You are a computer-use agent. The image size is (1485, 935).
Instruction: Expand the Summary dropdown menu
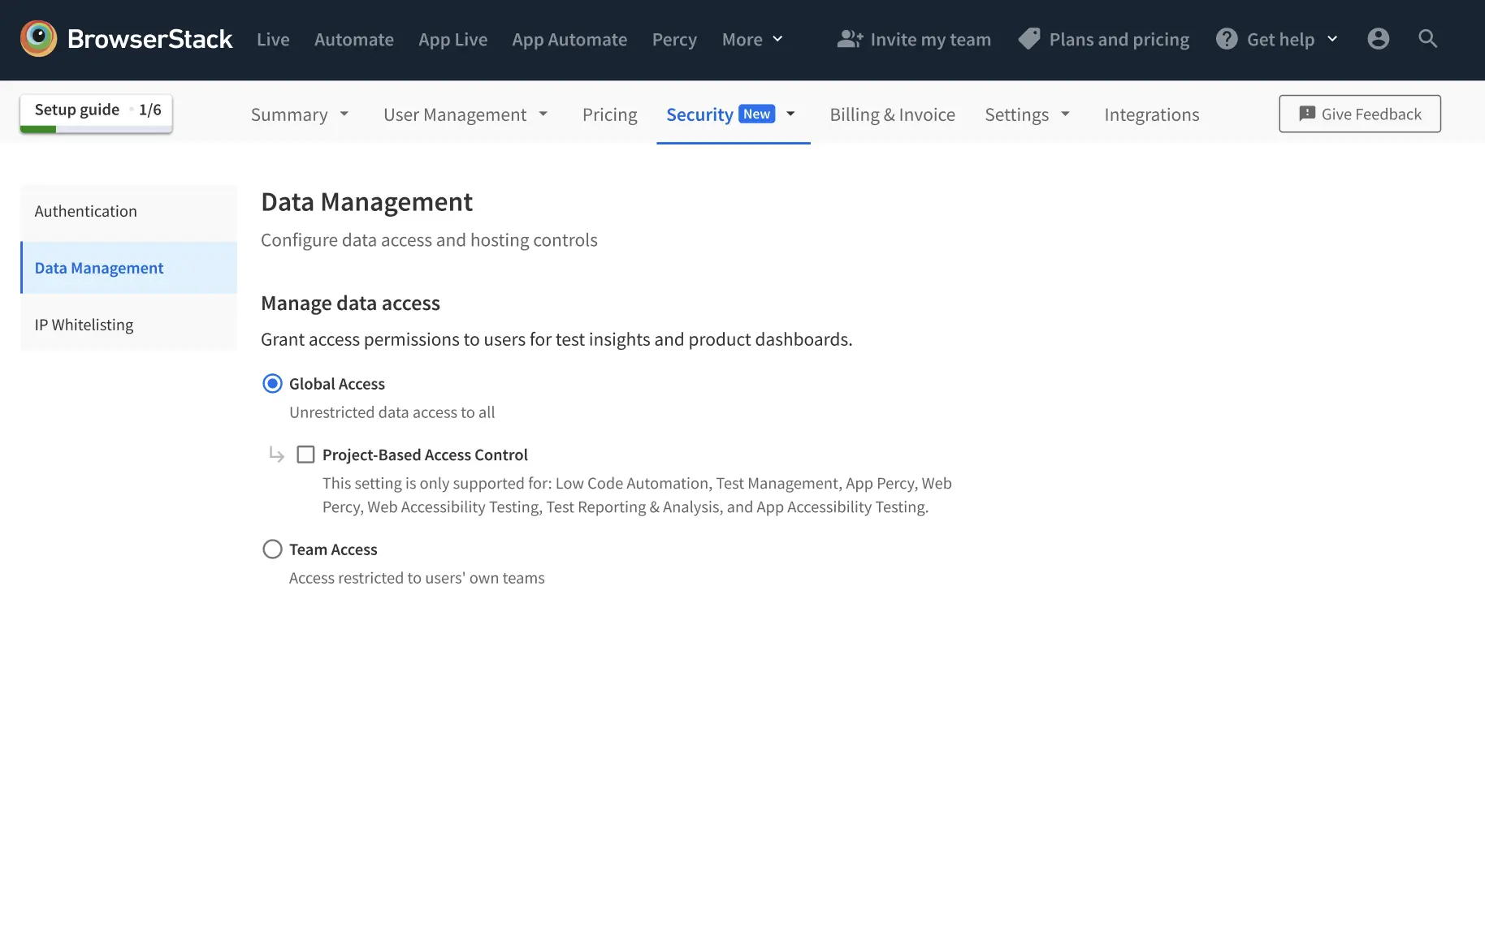click(x=300, y=114)
